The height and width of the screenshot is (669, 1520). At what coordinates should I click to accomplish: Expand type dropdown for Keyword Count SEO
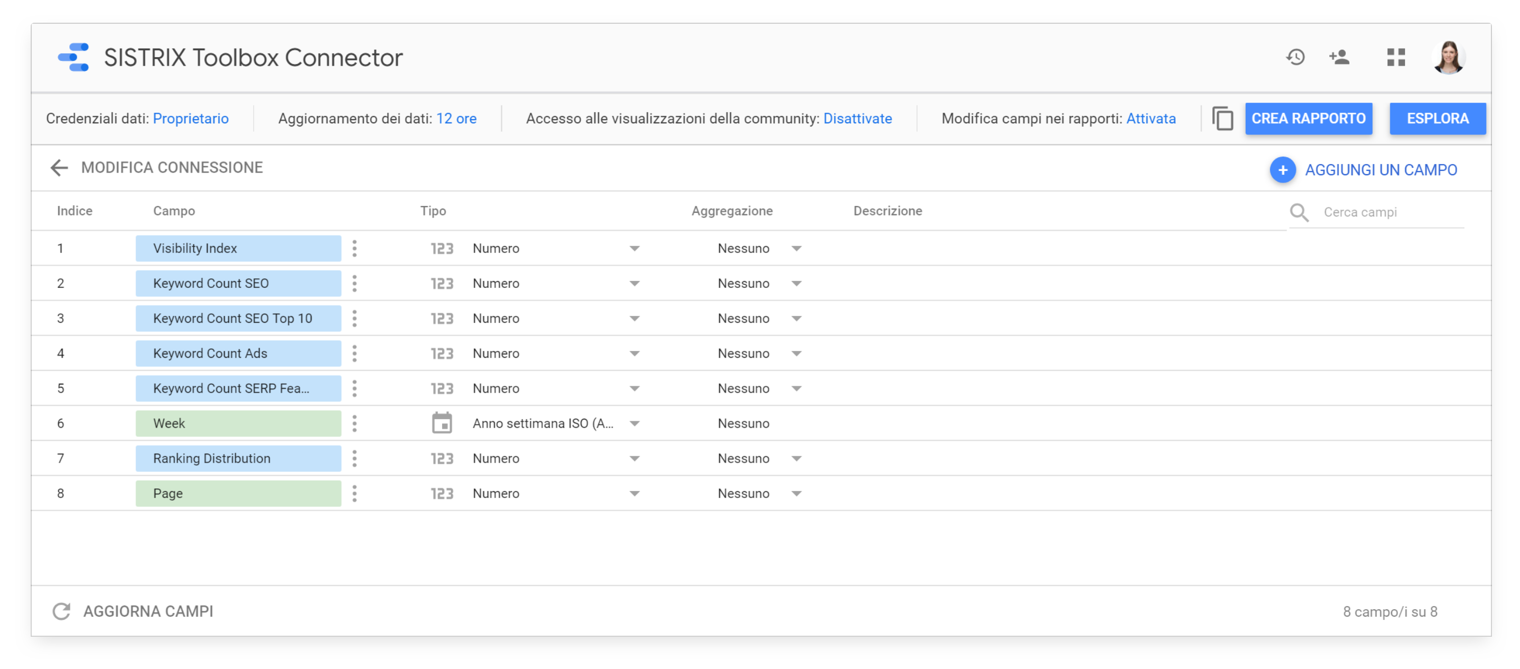(x=634, y=284)
